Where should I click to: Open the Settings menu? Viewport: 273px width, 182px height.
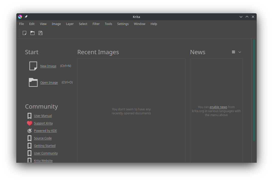(123, 24)
